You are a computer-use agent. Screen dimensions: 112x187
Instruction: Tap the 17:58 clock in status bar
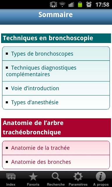click(x=102, y=5)
